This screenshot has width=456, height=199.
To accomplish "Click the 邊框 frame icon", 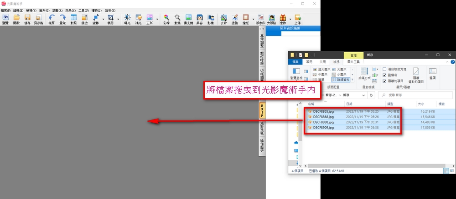I will (x=246, y=19).
